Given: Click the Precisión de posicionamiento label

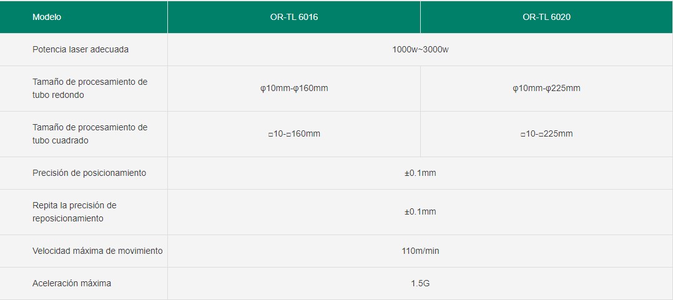Looking at the screenshot, I should (x=89, y=173).
